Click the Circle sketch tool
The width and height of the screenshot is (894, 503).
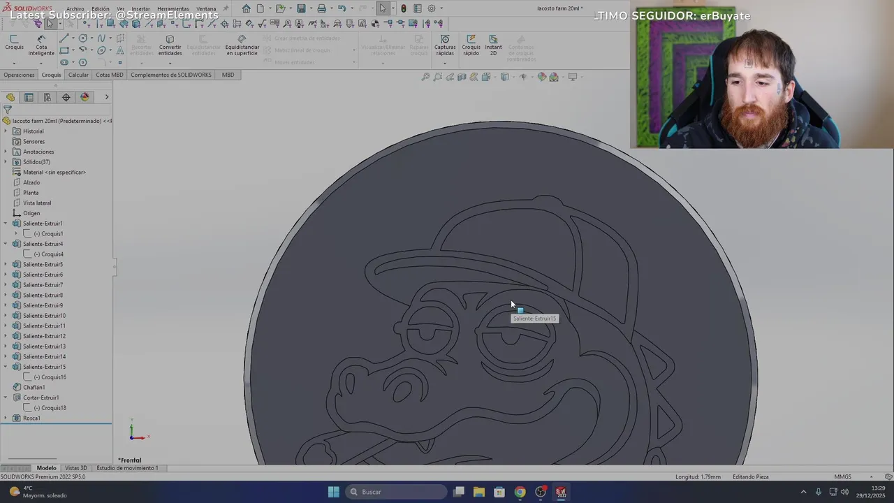click(x=83, y=38)
